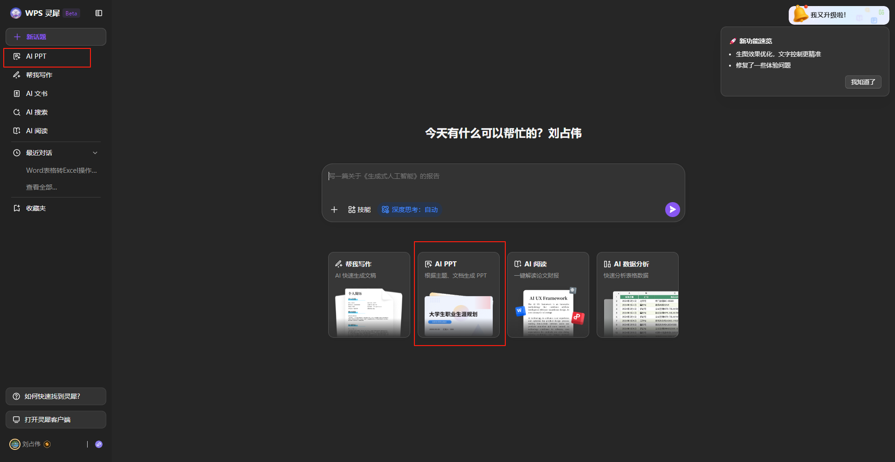Screen dimensions: 895x462
Task: Open AI 文书 from the sidebar
Action: click(x=36, y=93)
